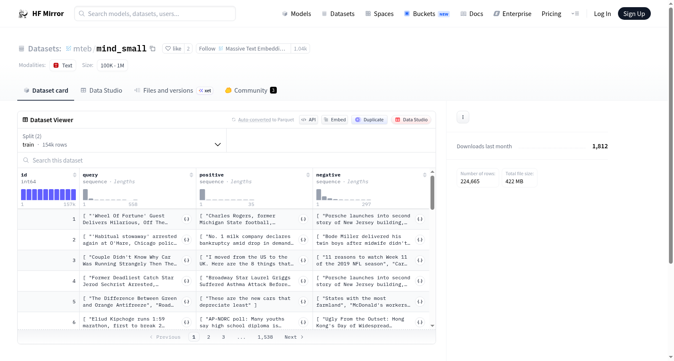Screen dimensions: 674x361
Task: Go to page 2 of the dataset
Action: (x=209, y=337)
